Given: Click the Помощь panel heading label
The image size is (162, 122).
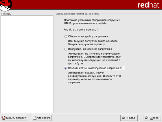Looking at the screenshot, I should click(x=6, y=14).
